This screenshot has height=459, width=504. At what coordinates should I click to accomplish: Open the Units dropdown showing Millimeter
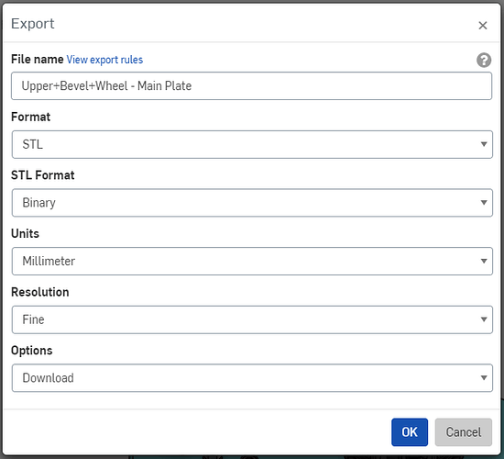click(252, 262)
